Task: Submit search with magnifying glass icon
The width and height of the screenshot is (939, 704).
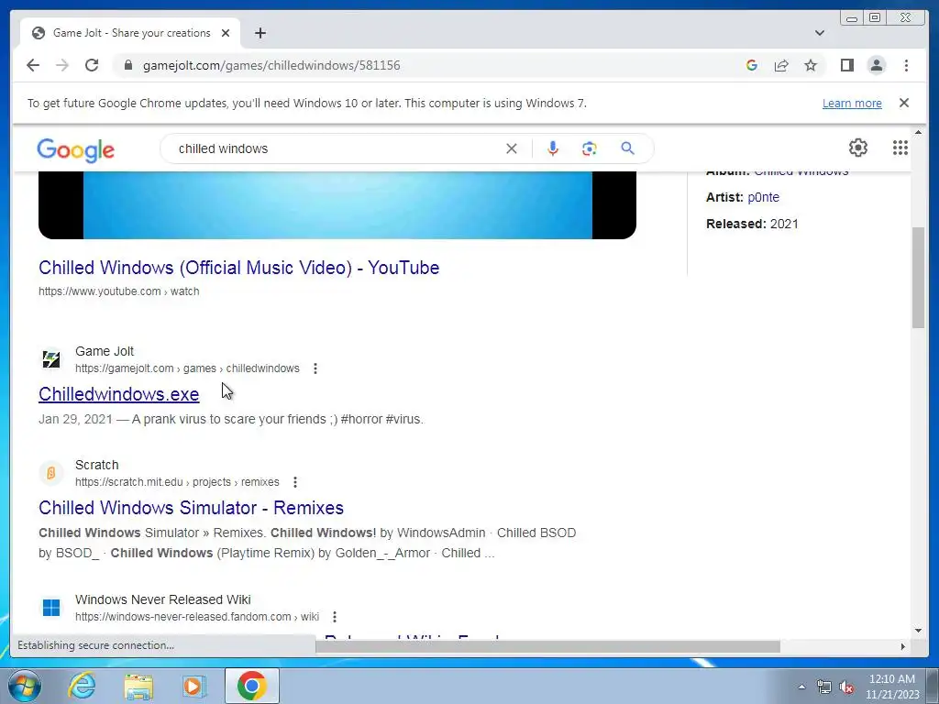Action: click(x=627, y=148)
